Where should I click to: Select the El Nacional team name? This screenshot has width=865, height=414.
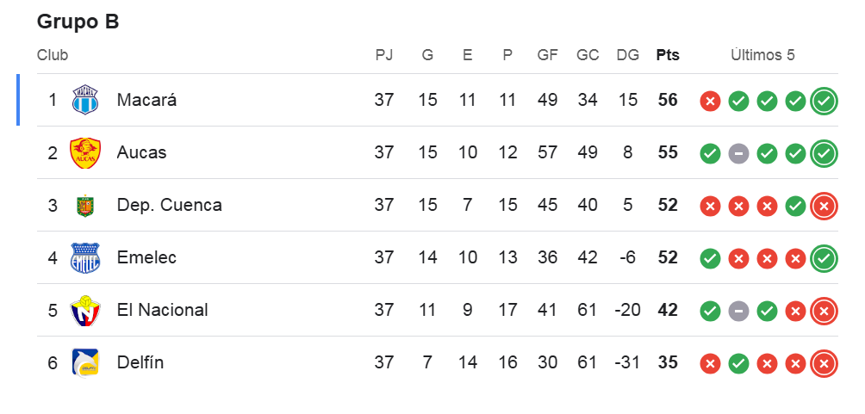(x=162, y=311)
